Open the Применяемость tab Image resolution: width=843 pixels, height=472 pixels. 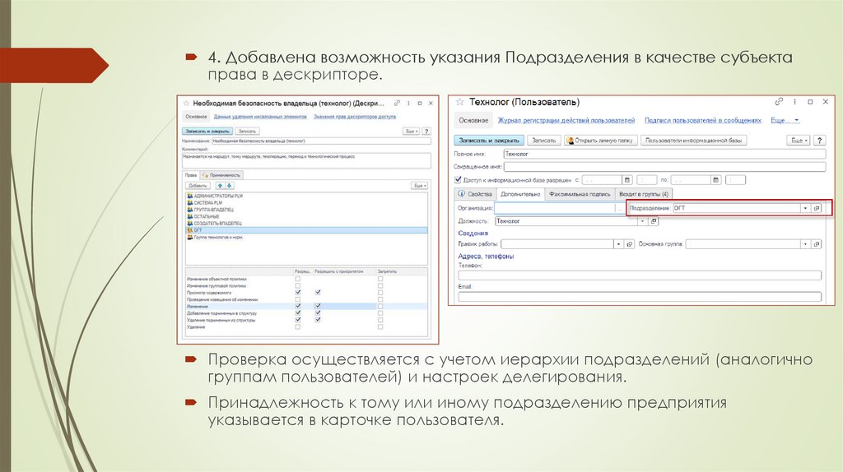coord(221,175)
